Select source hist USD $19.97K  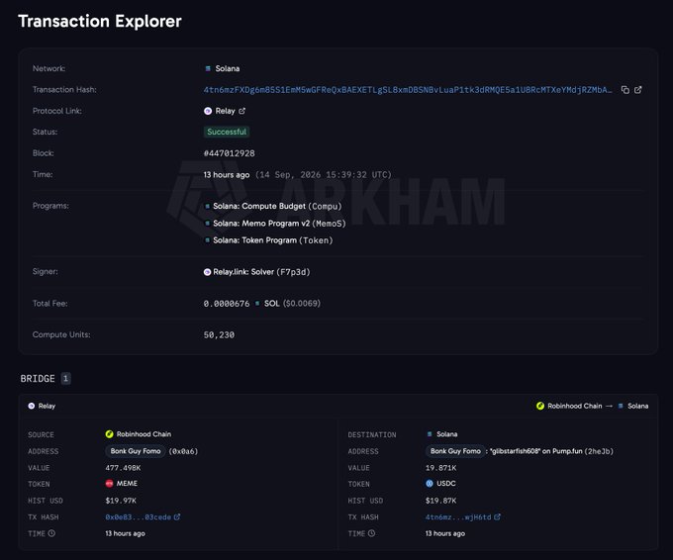[x=121, y=501]
